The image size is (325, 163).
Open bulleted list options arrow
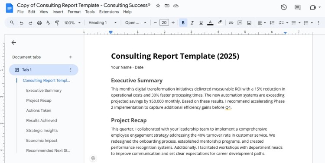299,23
